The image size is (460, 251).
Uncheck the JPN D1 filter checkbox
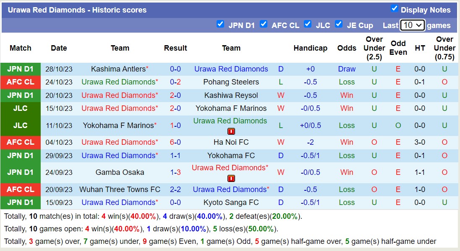click(x=220, y=24)
